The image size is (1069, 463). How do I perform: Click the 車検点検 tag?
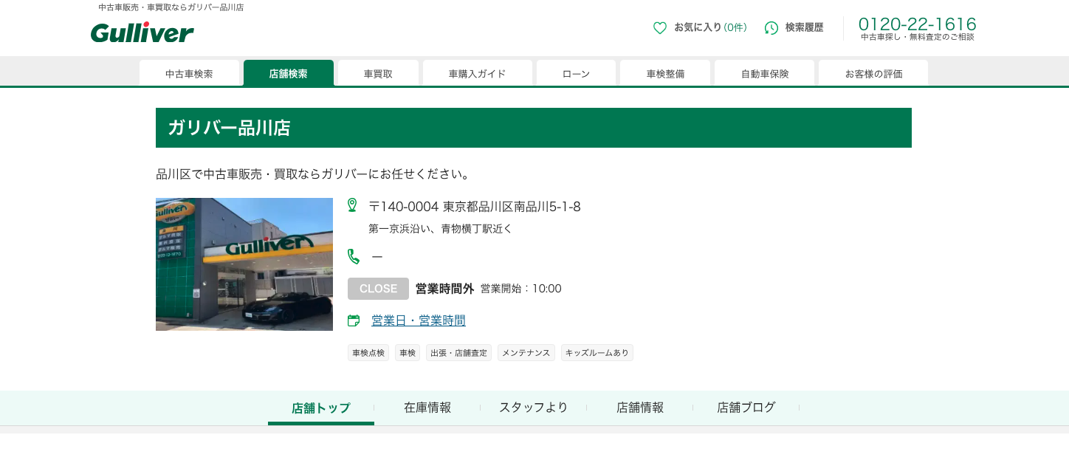[x=368, y=353]
